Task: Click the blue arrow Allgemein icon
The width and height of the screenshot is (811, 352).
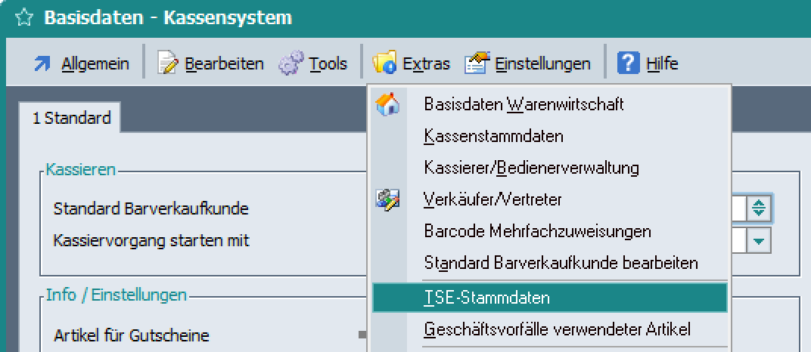Action: (x=42, y=64)
